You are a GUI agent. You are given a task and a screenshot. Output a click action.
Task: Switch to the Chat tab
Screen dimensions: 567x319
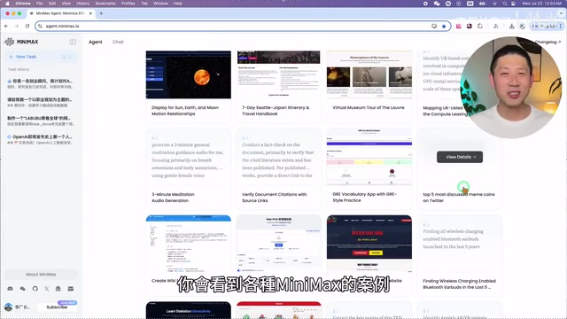click(118, 42)
